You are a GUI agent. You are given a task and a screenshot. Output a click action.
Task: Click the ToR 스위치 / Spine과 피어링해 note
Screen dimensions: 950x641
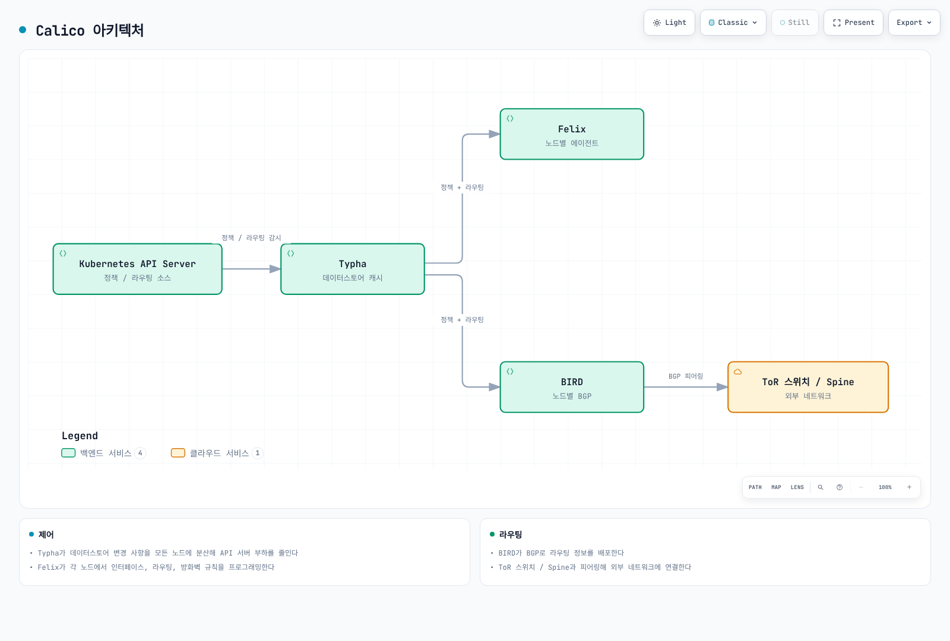pyautogui.click(x=595, y=567)
